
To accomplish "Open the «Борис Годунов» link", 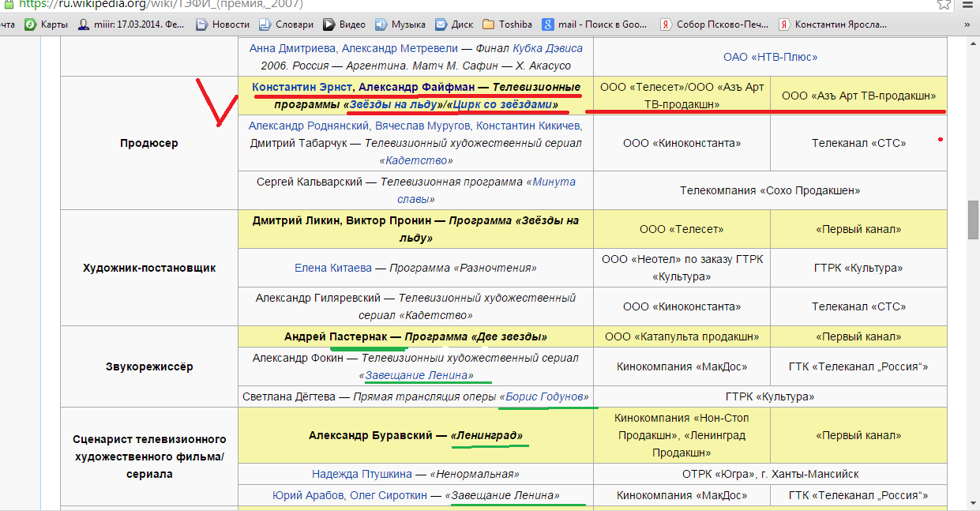I will click(x=544, y=396).
